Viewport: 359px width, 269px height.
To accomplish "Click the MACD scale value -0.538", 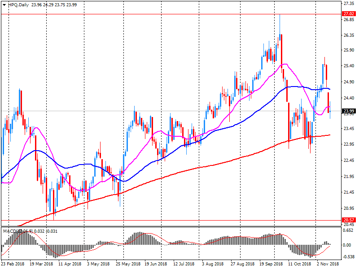I will click(348, 257).
